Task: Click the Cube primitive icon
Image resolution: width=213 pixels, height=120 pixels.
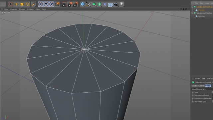Action: [x=83, y=4]
